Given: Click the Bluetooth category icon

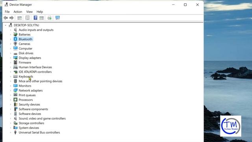Looking at the screenshot, I should [x=15, y=39].
